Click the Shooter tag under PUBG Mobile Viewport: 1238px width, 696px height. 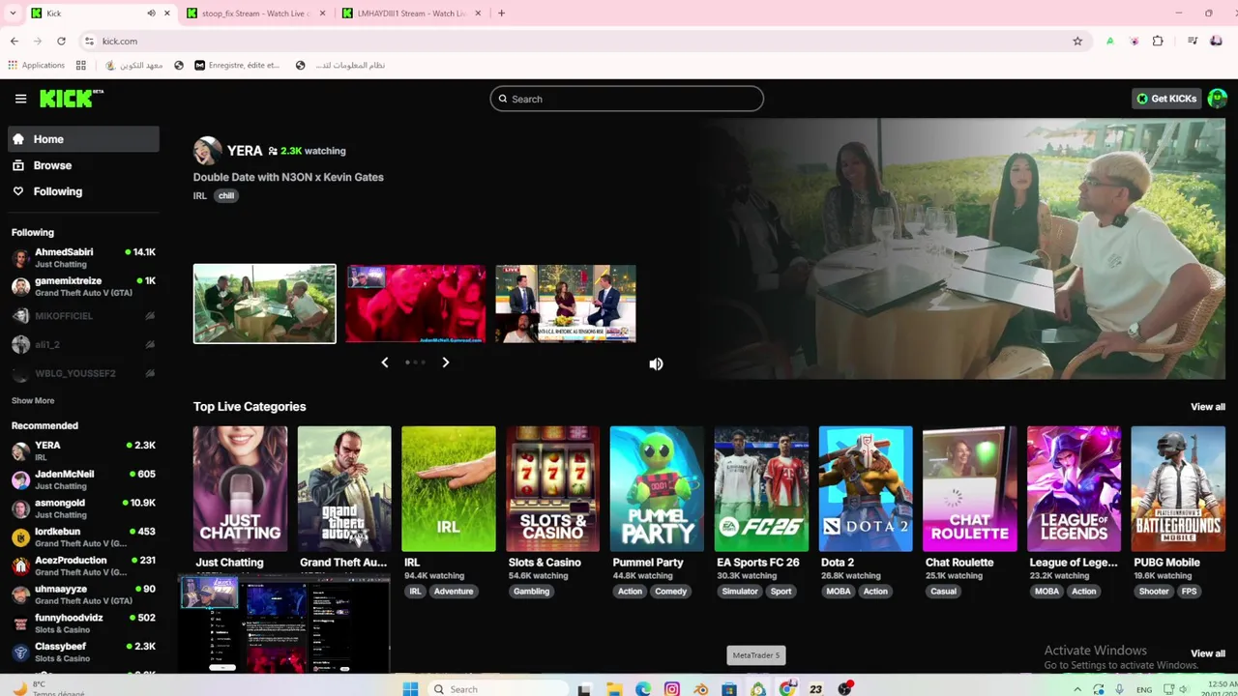(x=1153, y=592)
